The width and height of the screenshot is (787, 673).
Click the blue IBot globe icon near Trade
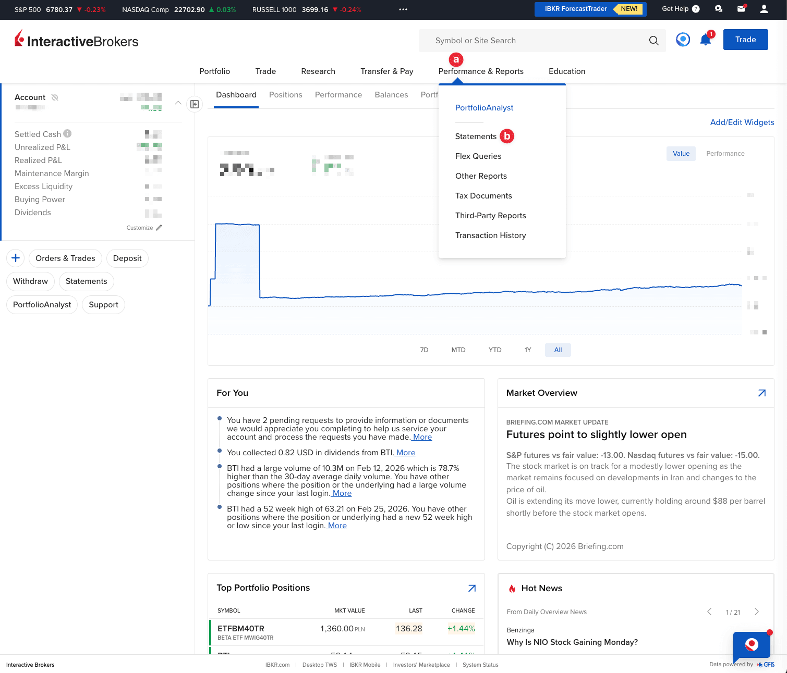683,39
